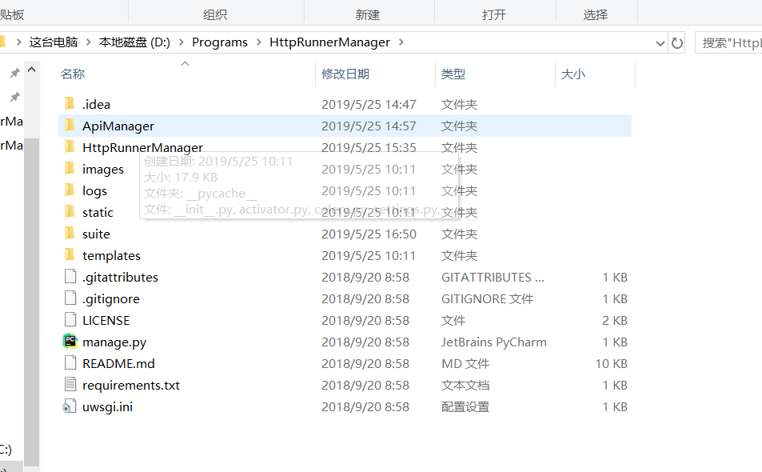Viewport: 762px width, 472px height.
Task: Refresh the folder with the reload icon
Action: [677, 43]
